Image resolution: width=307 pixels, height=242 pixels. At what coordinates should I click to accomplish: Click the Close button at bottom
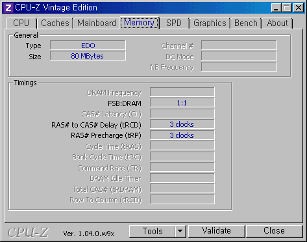click(x=274, y=231)
